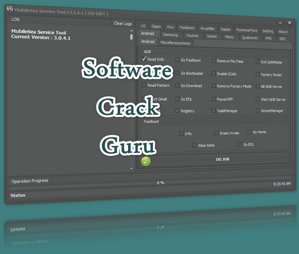The width and height of the screenshot is (299, 254).
Task: Select the Factory Reset checkbox
Action: coord(258,74)
